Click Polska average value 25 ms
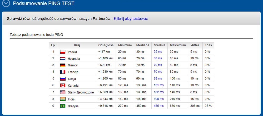 [158, 52]
